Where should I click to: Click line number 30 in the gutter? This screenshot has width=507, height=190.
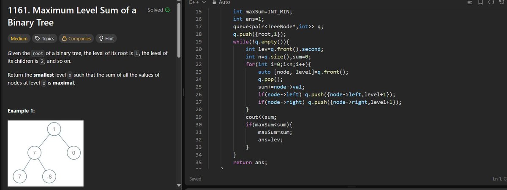coord(199,125)
